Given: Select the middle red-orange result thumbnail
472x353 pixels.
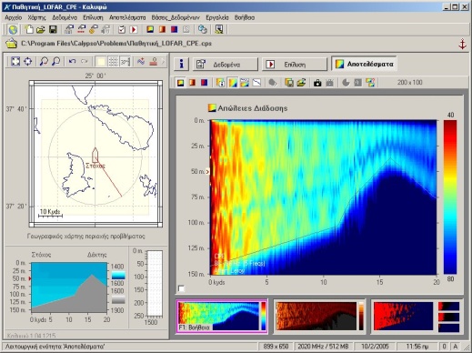Looking at the screenshot, I should (x=320, y=316).
